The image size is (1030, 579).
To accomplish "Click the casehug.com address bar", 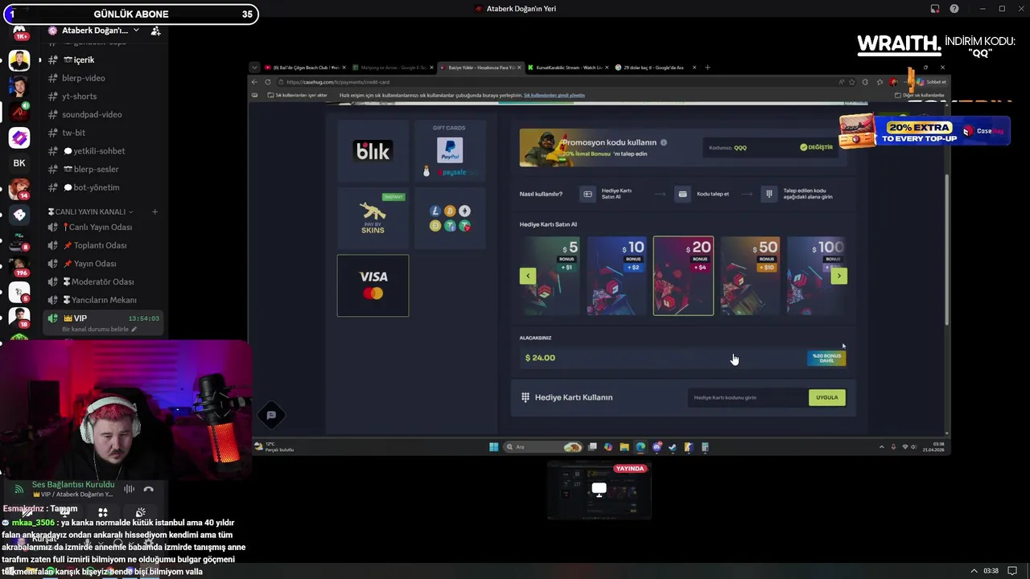I will [555, 82].
